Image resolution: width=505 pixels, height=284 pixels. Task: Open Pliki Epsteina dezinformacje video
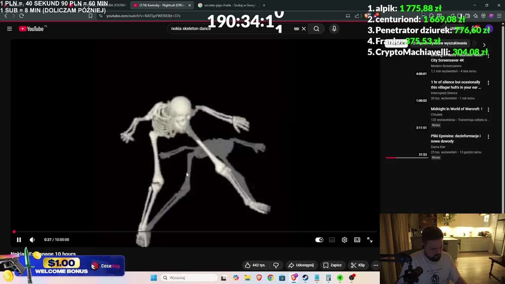tap(456, 138)
